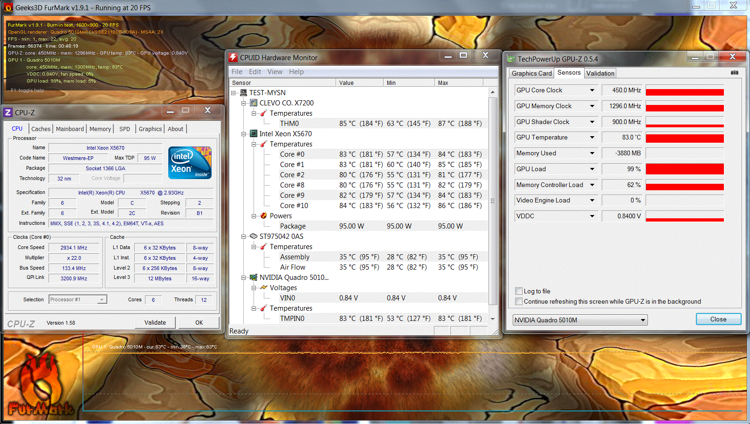This screenshot has height=424, width=750.
Task: Click the Intel Xeon inside logo in CPU-Z
Action: (x=190, y=163)
